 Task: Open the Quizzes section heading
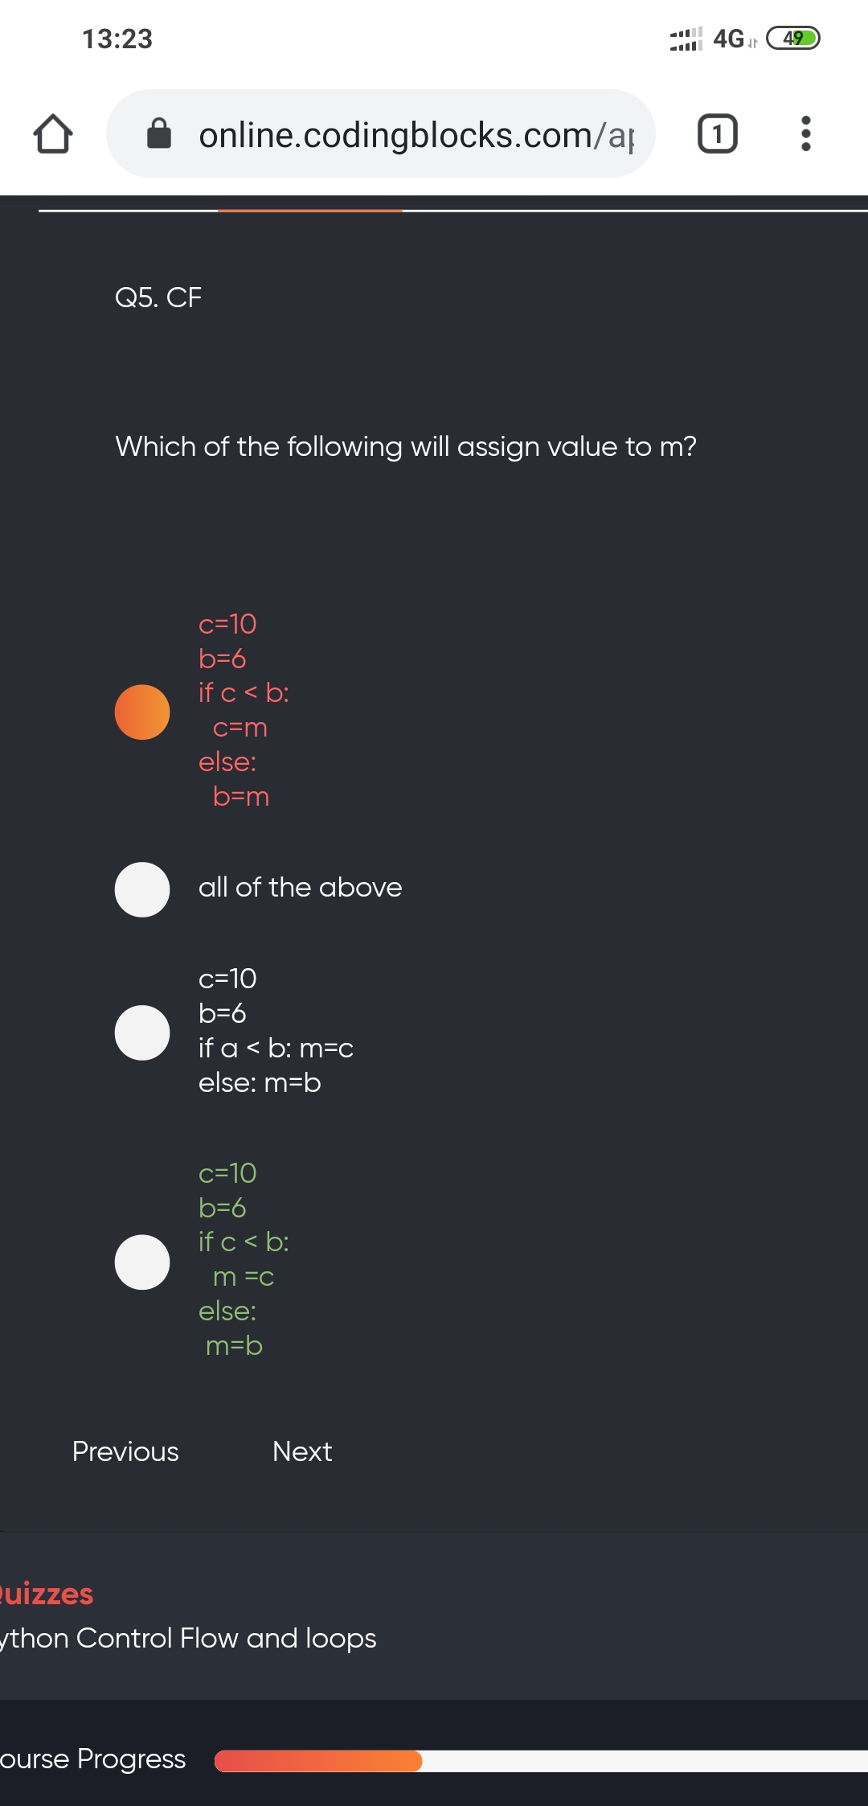pyautogui.click(x=47, y=1594)
